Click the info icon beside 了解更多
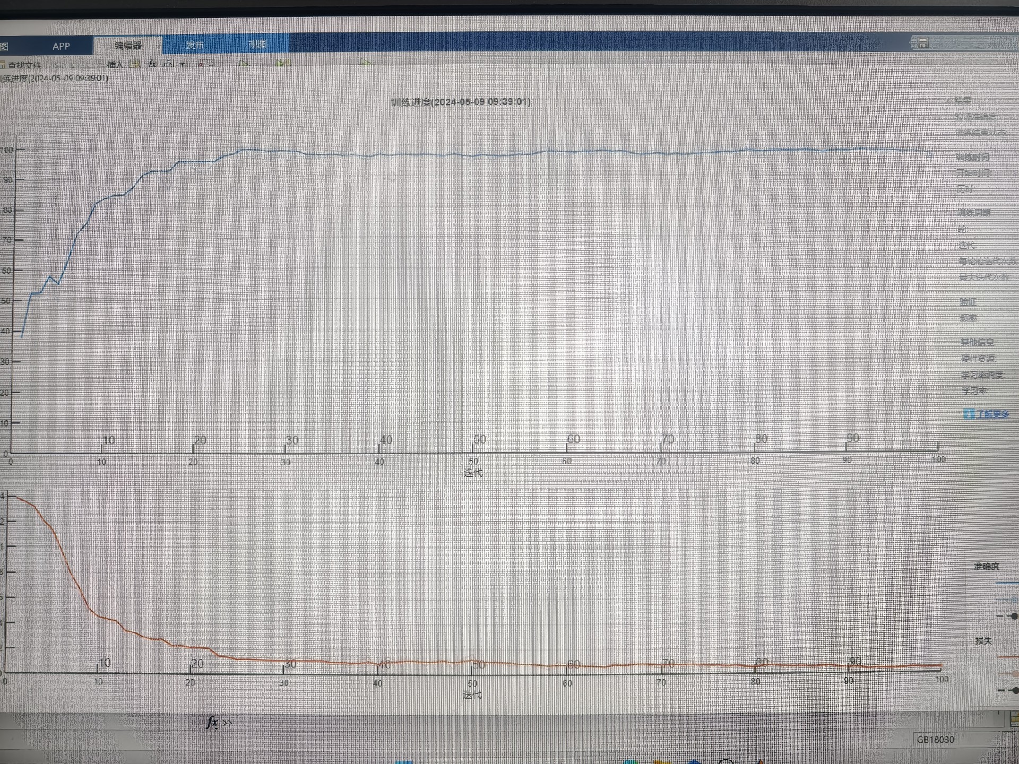Screen dimensions: 1019x764 (968, 414)
